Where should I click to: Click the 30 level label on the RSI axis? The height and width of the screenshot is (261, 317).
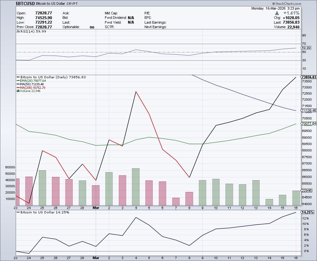coord(304,60)
